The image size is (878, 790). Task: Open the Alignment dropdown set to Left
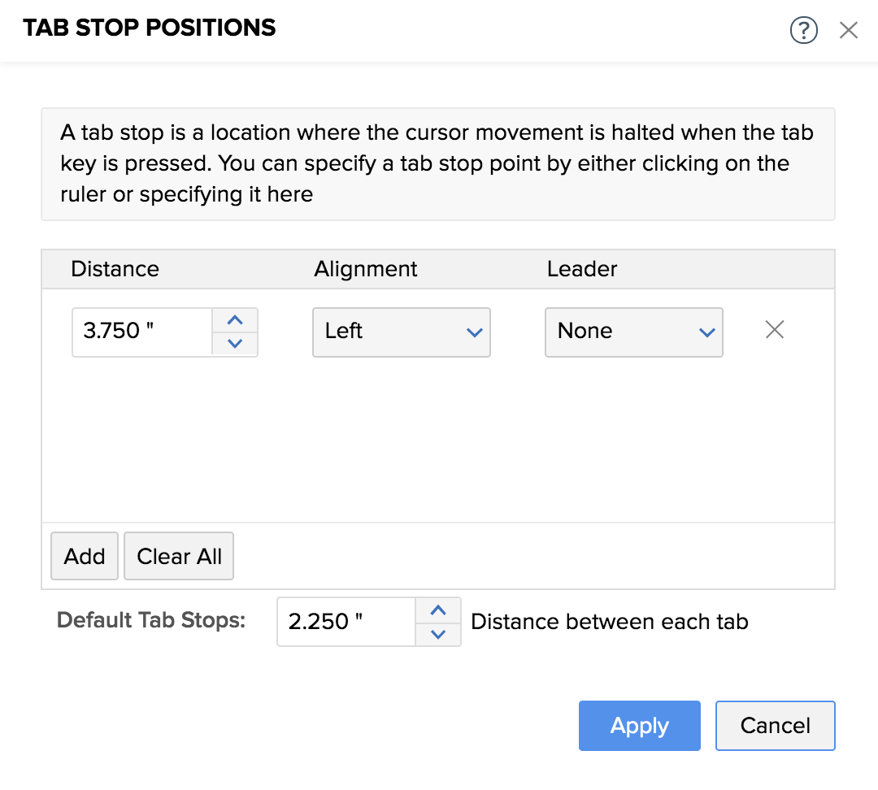pos(401,332)
